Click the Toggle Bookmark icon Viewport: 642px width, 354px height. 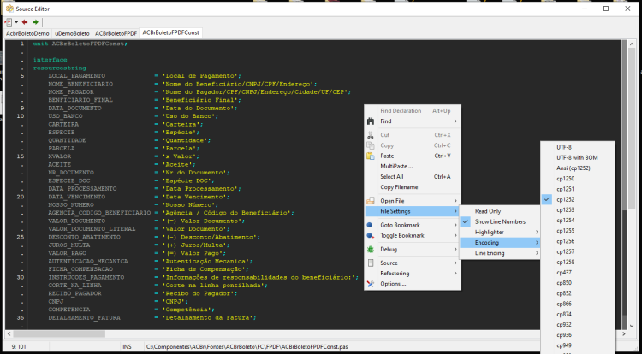point(371,236)
